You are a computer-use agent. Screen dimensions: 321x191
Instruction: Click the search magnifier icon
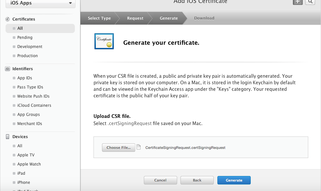pos(310,2)
